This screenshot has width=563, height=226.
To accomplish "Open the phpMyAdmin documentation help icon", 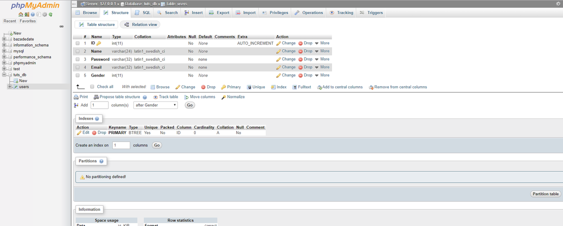I will [33, 15].
